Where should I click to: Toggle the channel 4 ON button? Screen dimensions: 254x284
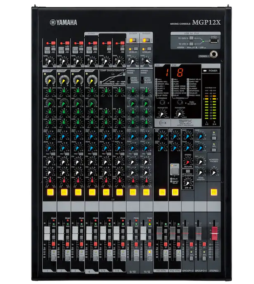(92, 192)
